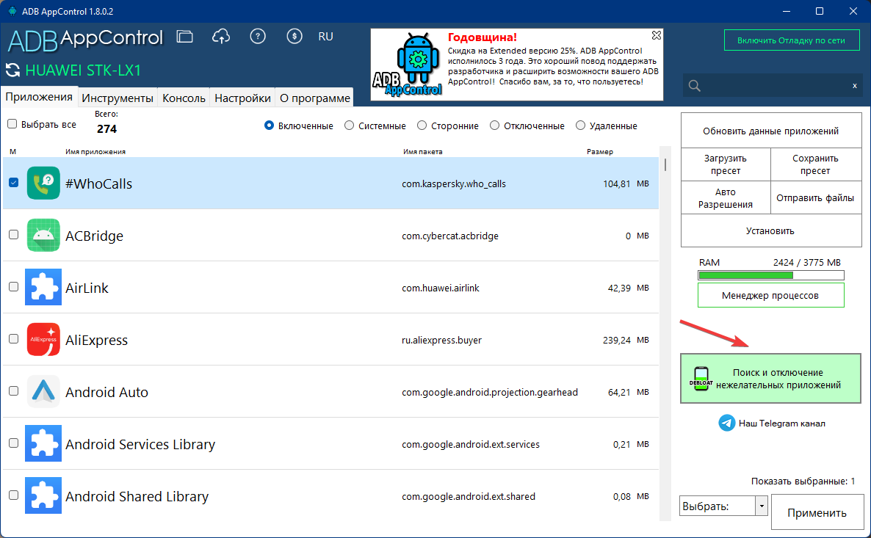
Task: Click the Применить button
Action: click(817, 512)
